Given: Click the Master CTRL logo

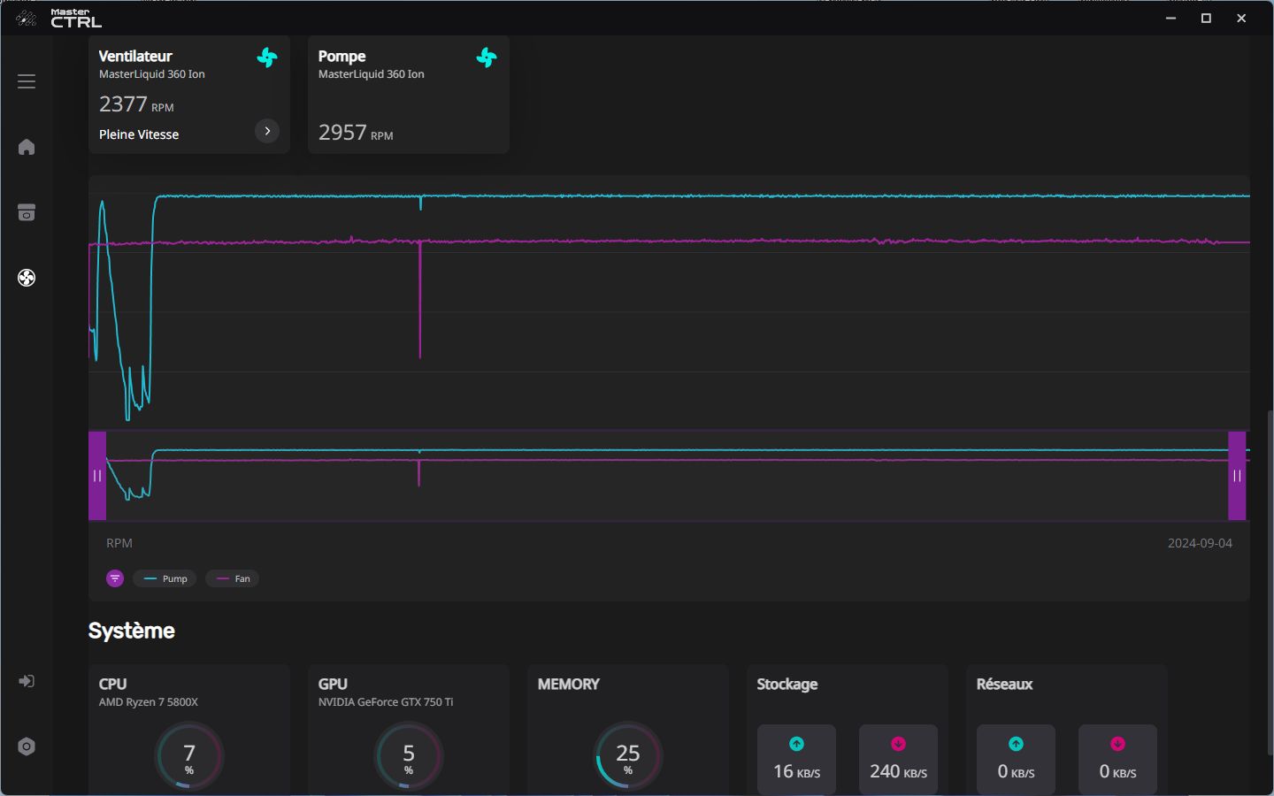Looking at the screenshot, I should (59, 18).
